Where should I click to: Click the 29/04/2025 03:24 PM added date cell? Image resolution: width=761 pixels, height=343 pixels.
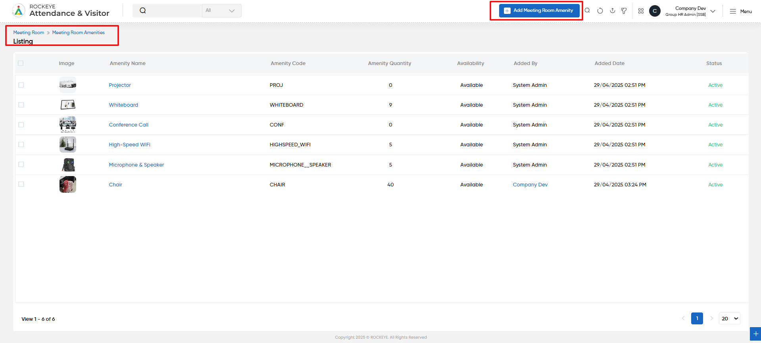[620, 184]
